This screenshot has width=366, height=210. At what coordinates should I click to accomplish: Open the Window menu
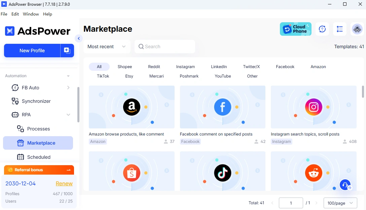coord(31,14)
